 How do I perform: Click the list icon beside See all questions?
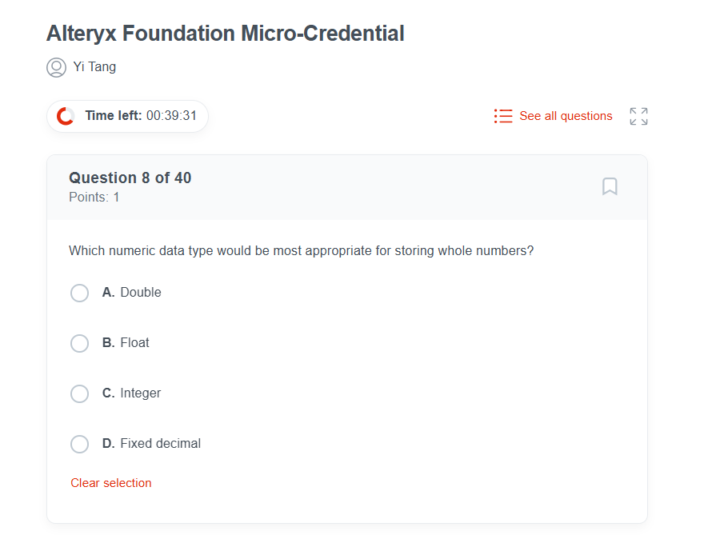503,116
